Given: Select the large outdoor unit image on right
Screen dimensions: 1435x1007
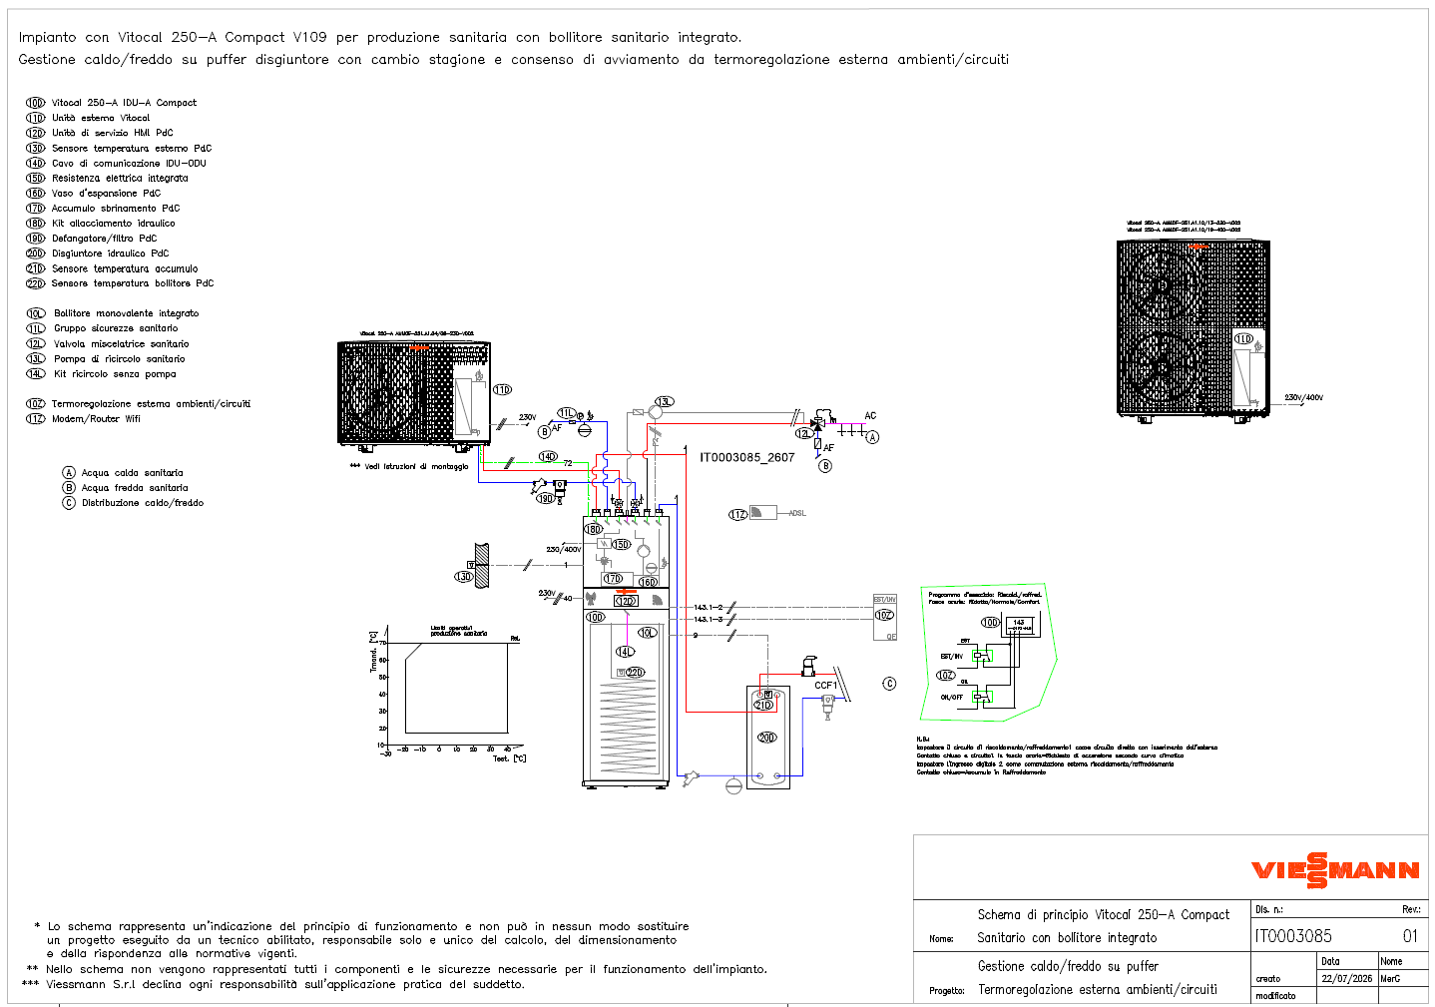Looking at the screenshot, I should [x=1194, y=327].
